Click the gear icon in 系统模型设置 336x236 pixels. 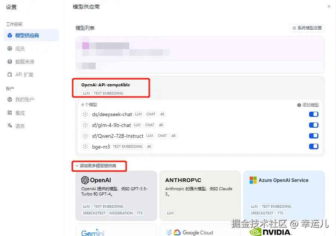[294, 28]
